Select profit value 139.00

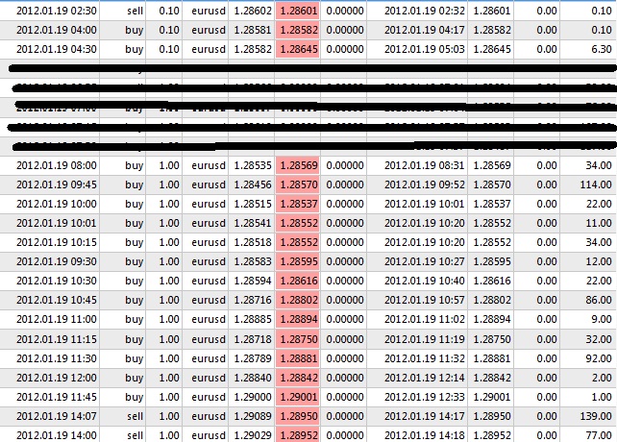pyautogui.click(x=596, y=416)
